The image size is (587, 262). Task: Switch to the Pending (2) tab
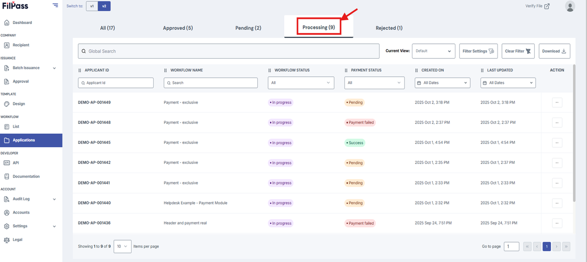pos(248,28)
